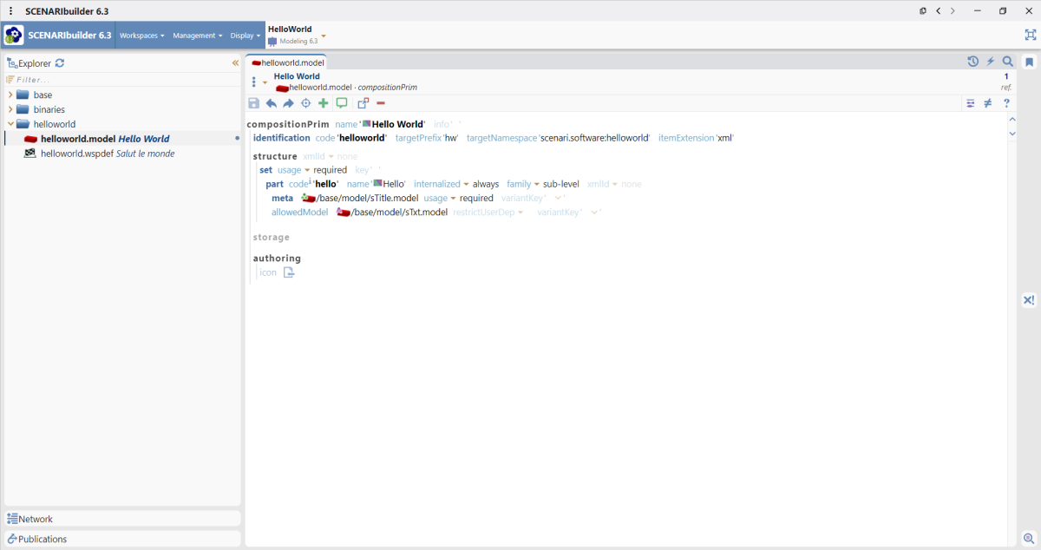The width and height of the screenshot is (1041, 550).
Task: Open the search magnifier in the editor header
Action: click(1007, 62)
